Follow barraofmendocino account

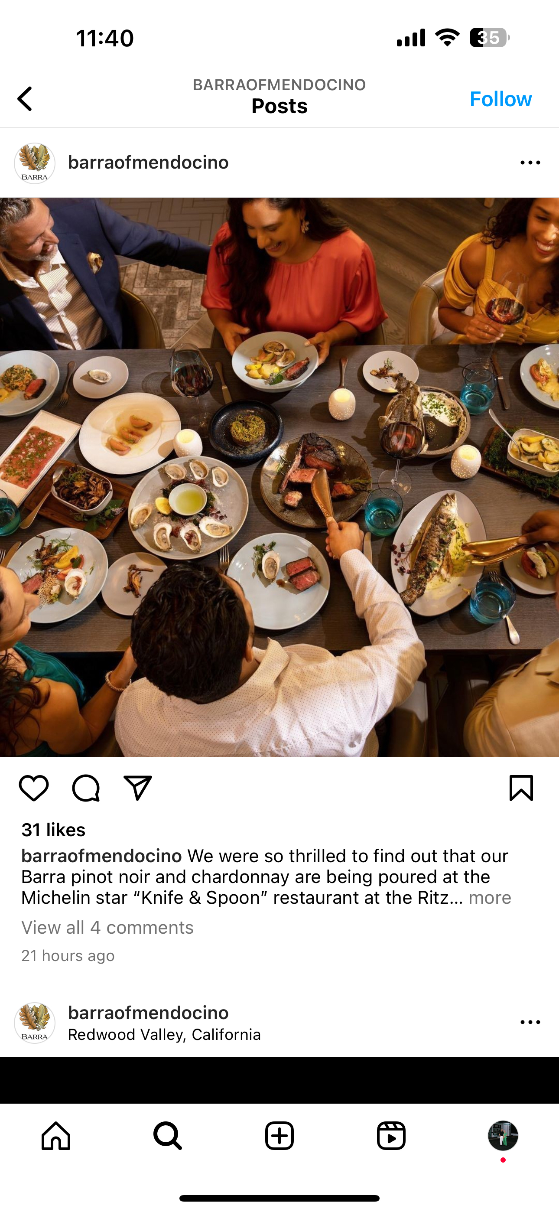click(x=500, y=99)
